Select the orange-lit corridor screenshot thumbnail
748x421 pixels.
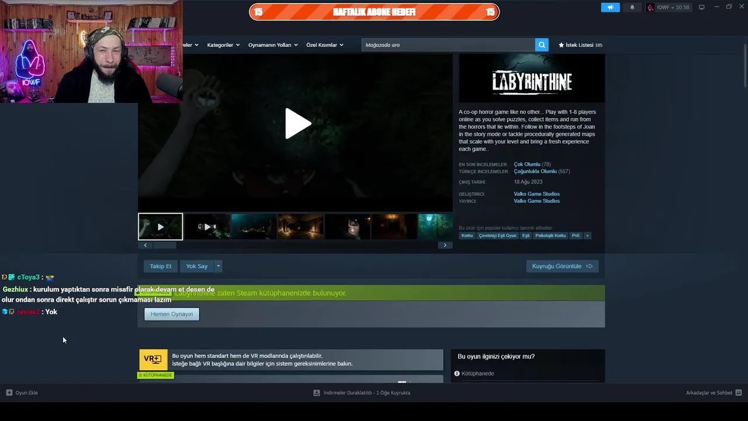[x=300, y=226]
